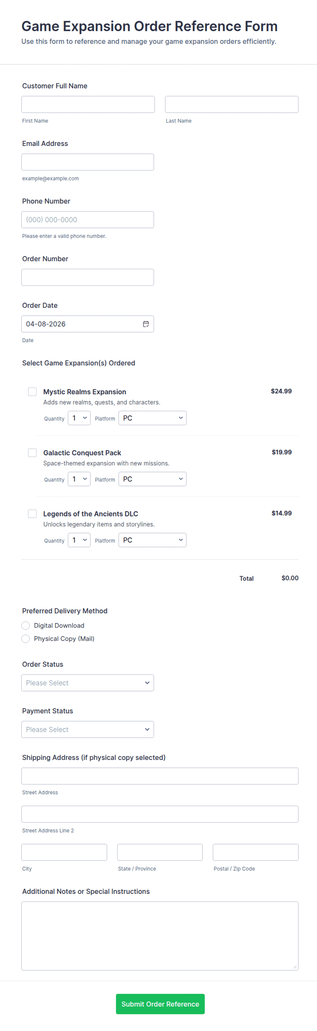Image resolution: width=317 pixels, height=1031 pixels.
Task: Open Galactic Conquest Platform dropdown
Action: [x=152, y=479]
